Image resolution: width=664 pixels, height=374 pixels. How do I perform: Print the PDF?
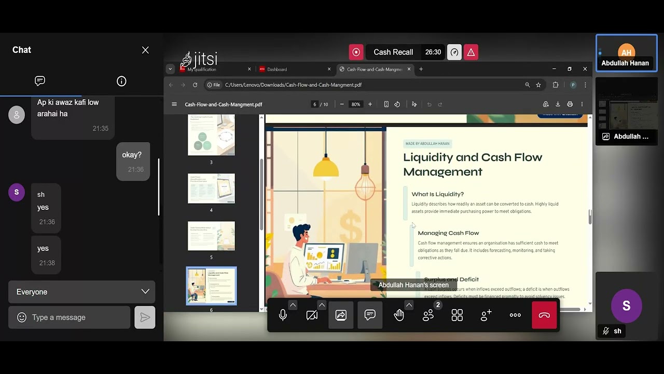570,104
